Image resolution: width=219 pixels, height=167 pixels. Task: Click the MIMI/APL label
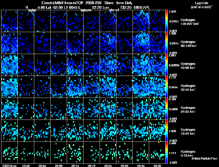point(142,7)
